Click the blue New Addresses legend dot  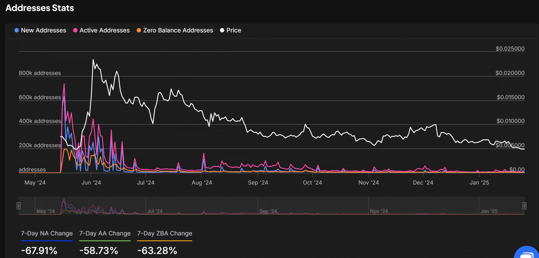click(x=17, y=30)
